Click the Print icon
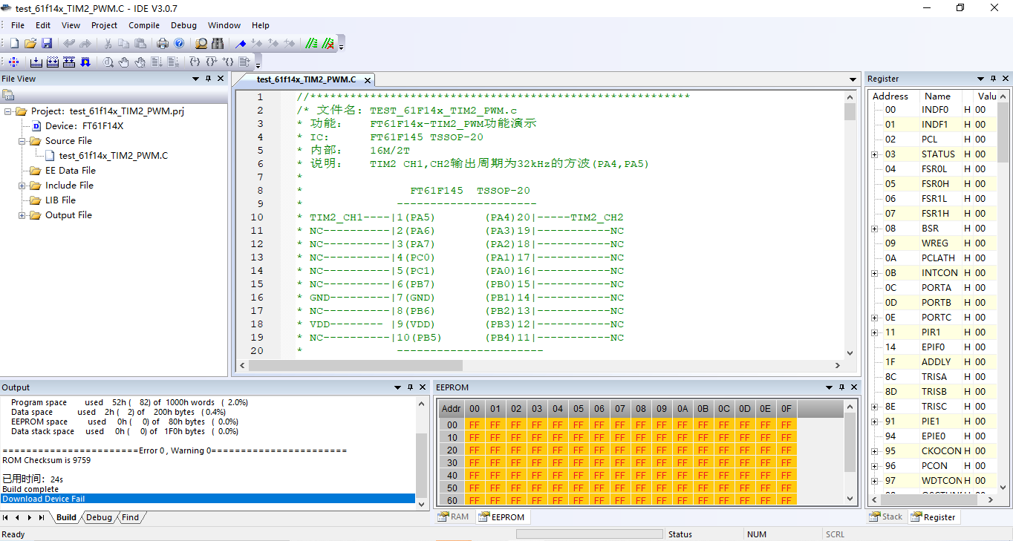 pyautogui.click(x=163, y=44)
